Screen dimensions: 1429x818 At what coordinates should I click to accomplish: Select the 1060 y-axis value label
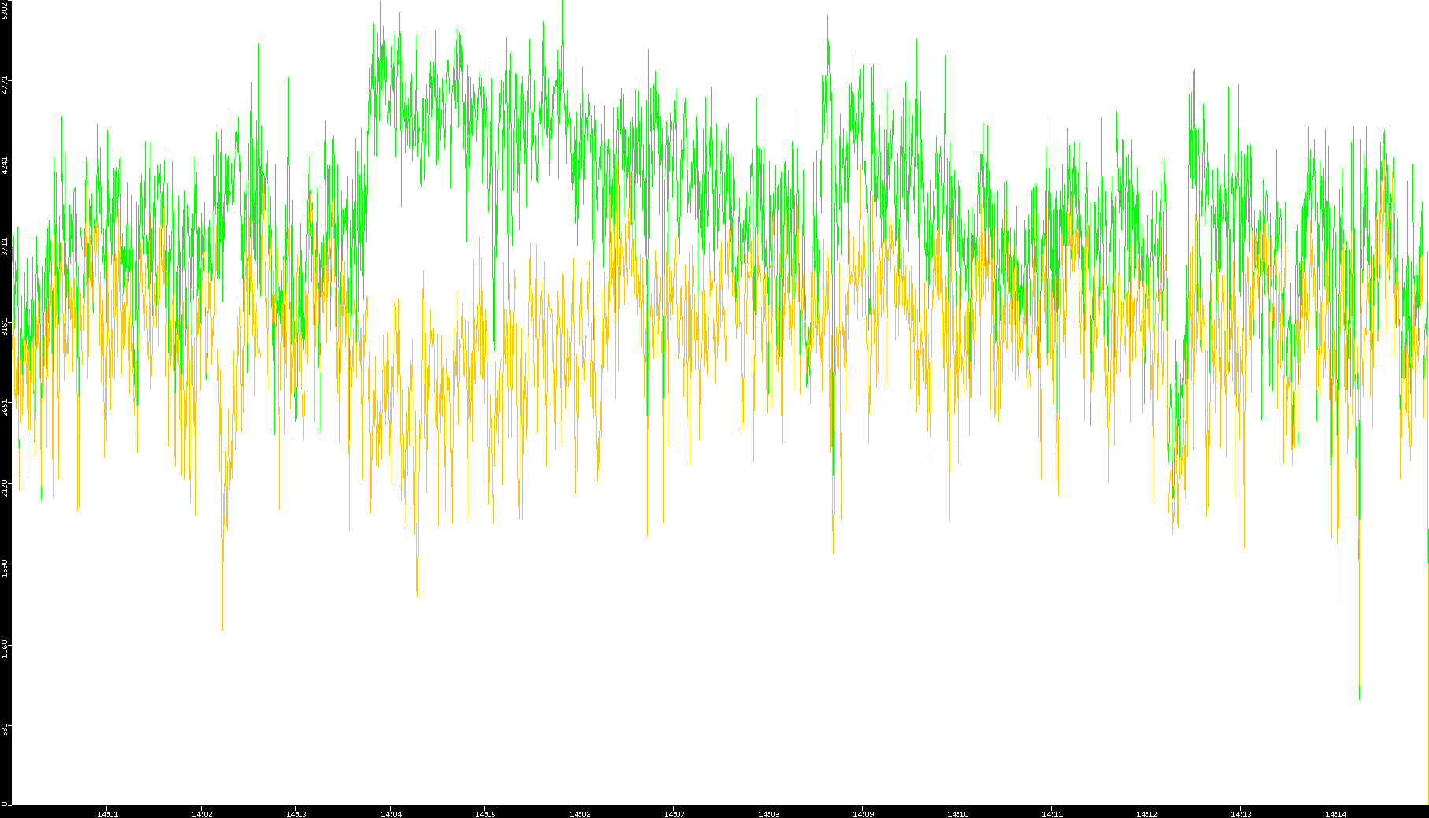pyautogui.click(x=5, y=648)
